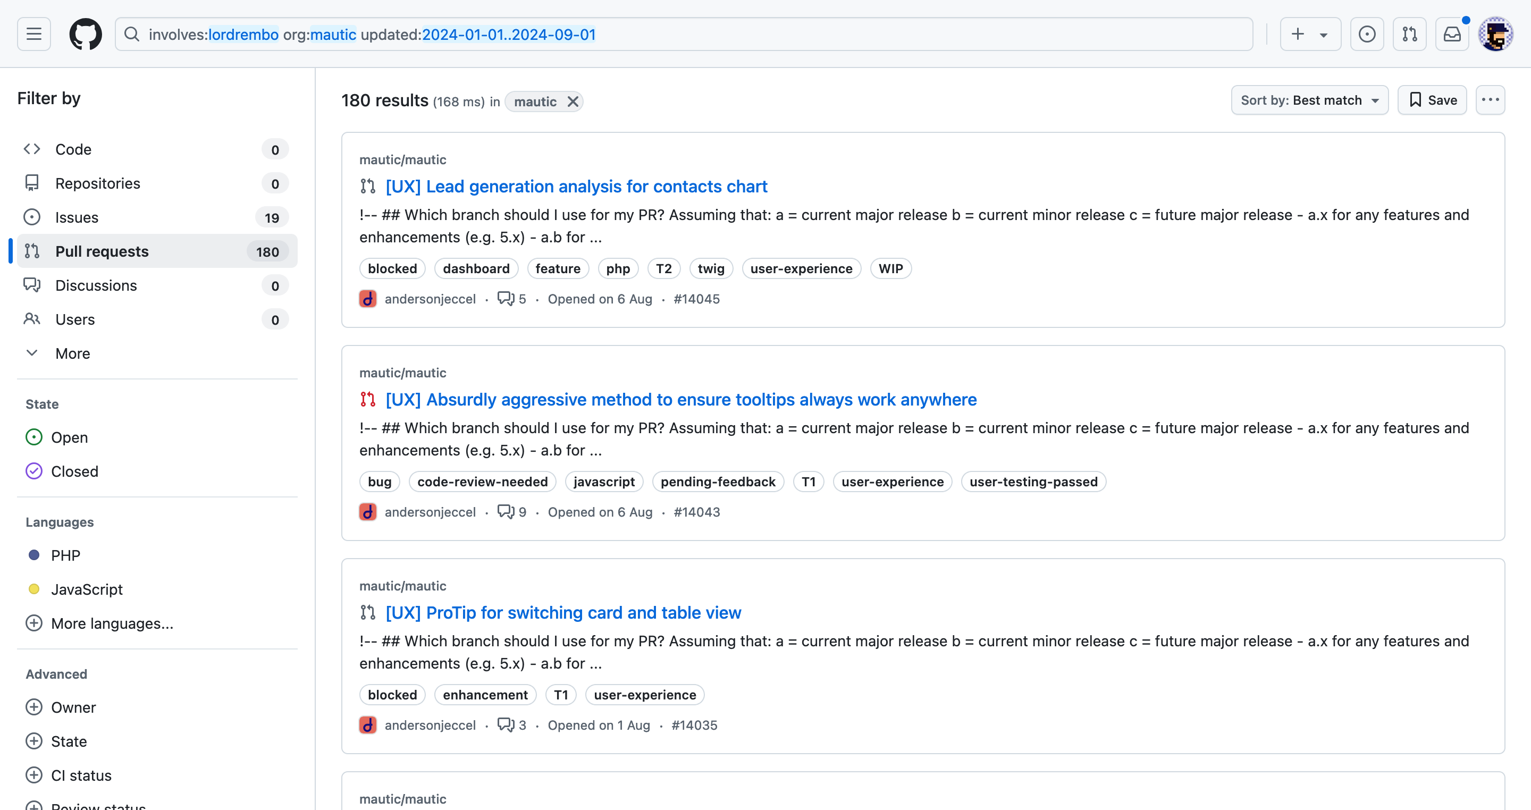1531x810 pixels.
Task: Click the twig label
Action: click(711, 268)
